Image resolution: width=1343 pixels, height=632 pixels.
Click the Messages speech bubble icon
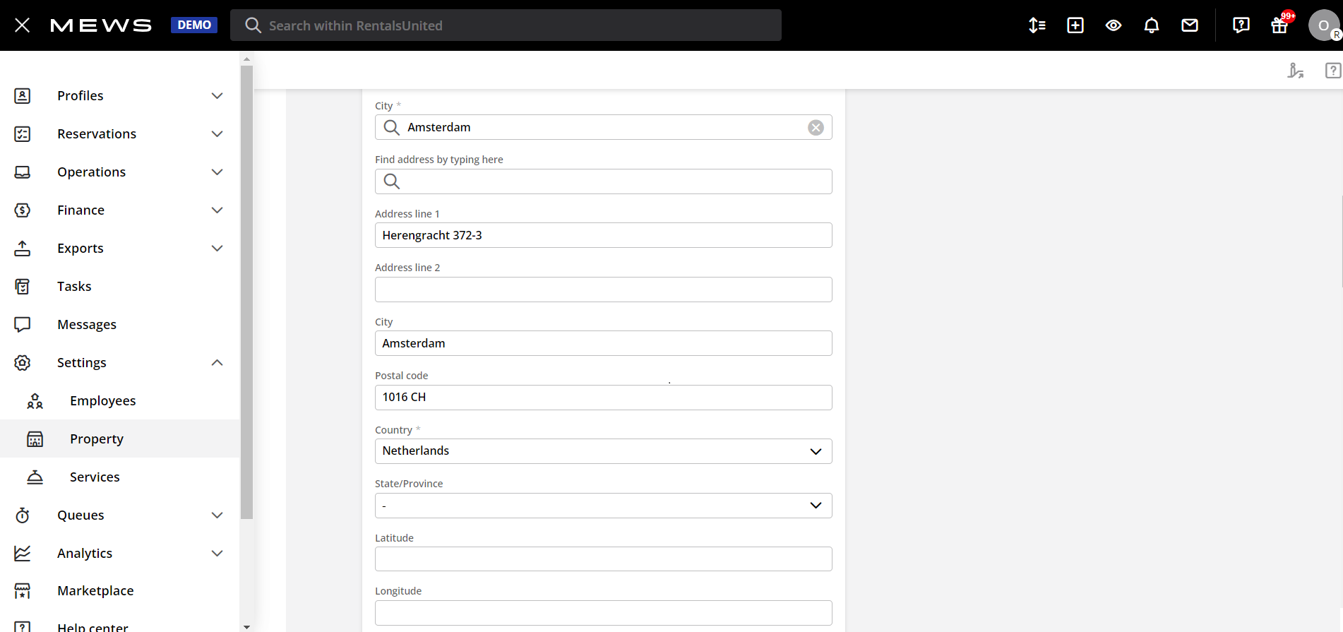(23, 324)
